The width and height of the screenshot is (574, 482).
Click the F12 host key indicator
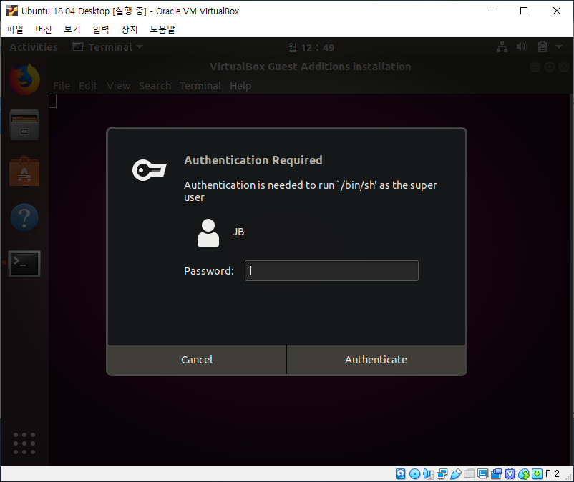click(553, 474)
